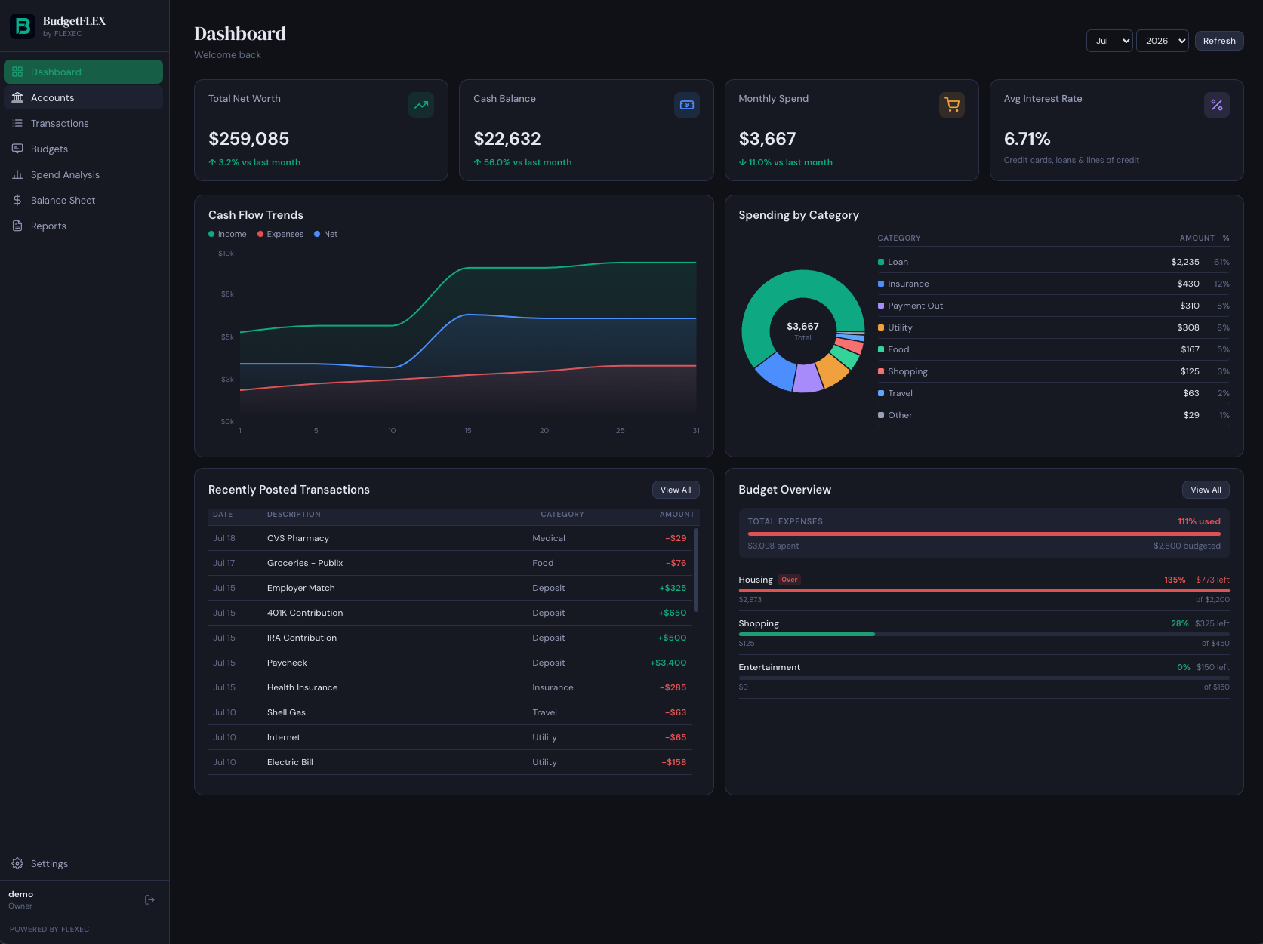Click the IRA Contribution row
This screenshot has width=1263, height=944.
click(x=450, y=638)
